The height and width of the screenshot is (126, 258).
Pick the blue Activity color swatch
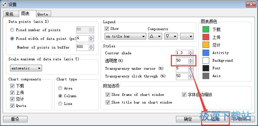(x=206, y=53)
